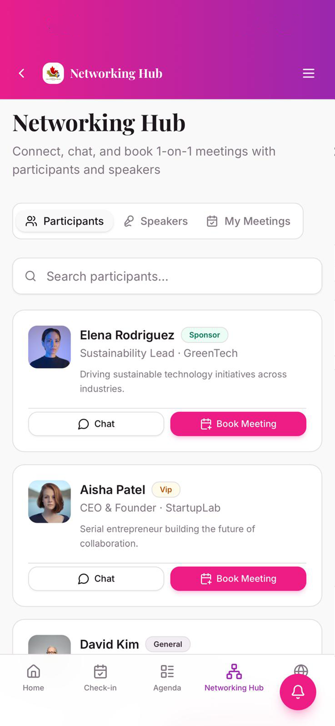
Task: Open notifications bell button
Action: [x=298, y=692]
